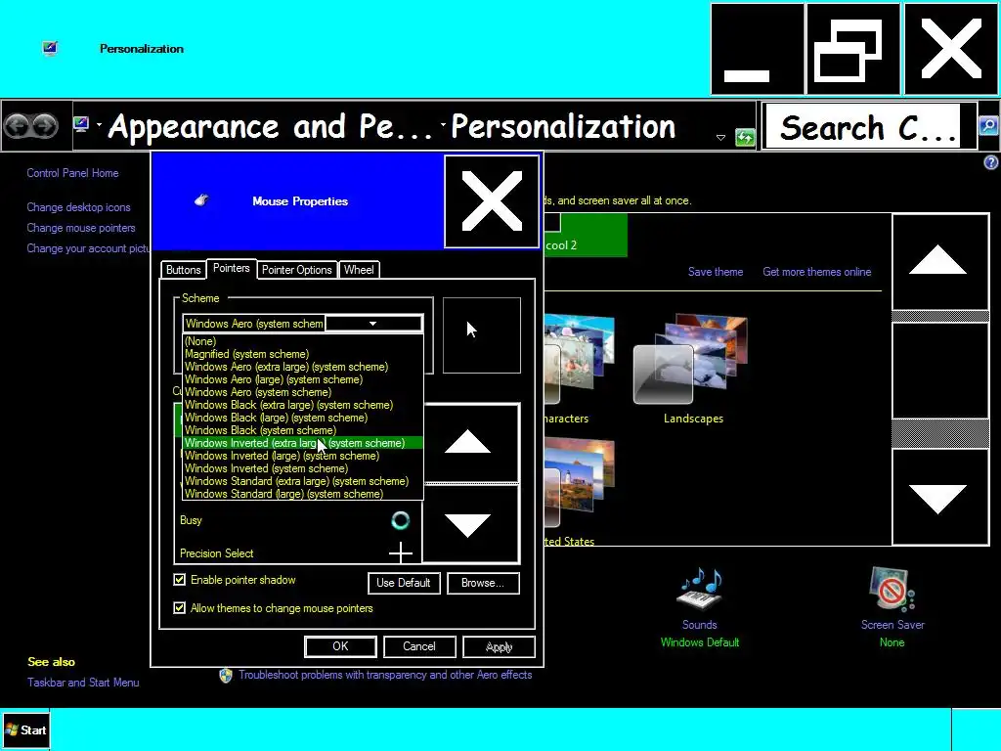The width and height of the screenshot is (1001, 751).
Task: Select the cool 2 theme
Action: [x=586, y=236]
